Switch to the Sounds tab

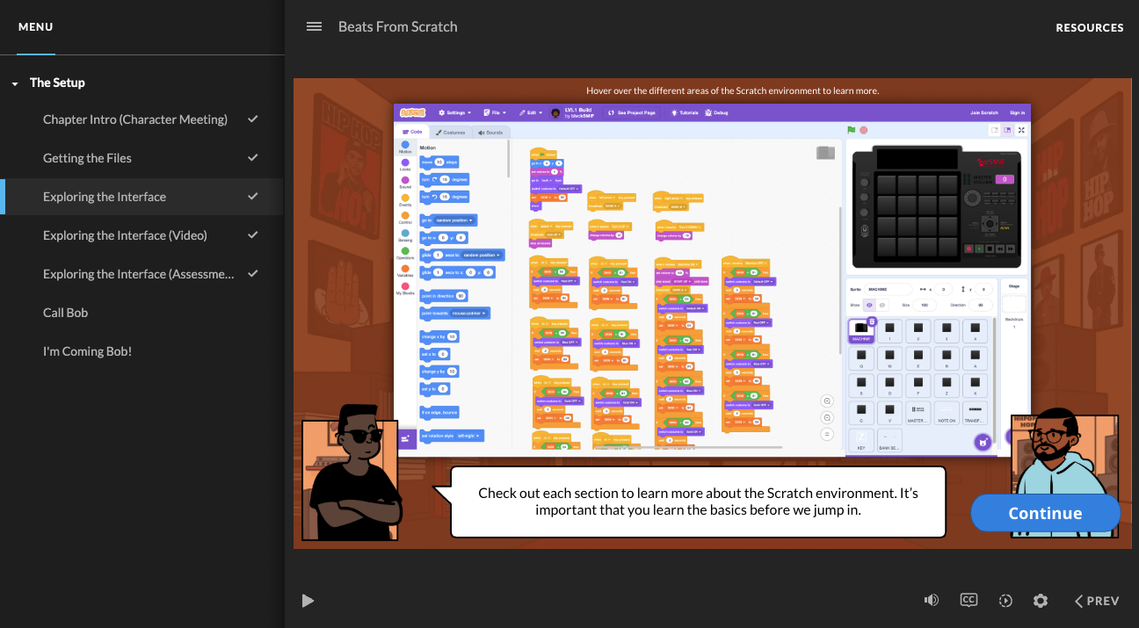[x=490, y=132]
